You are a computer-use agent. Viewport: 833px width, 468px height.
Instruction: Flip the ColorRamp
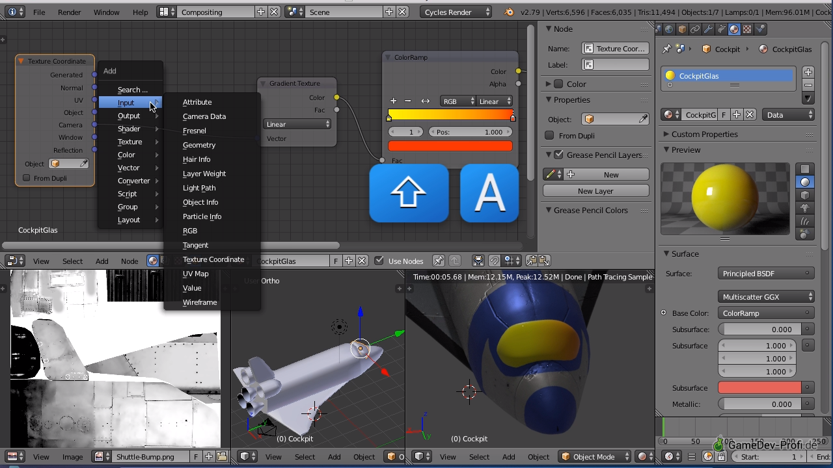pyautogui.click(x=425, y=101)
